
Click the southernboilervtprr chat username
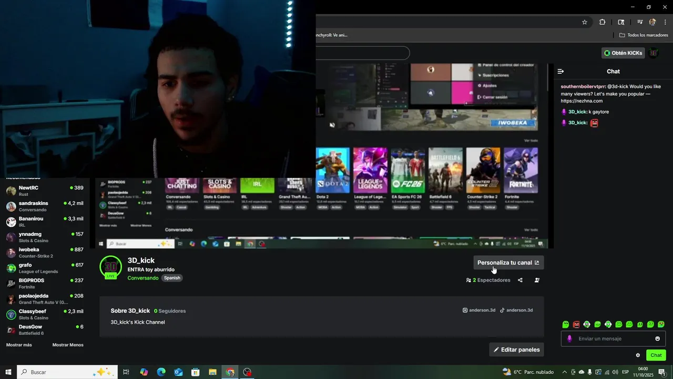point(583,86)
